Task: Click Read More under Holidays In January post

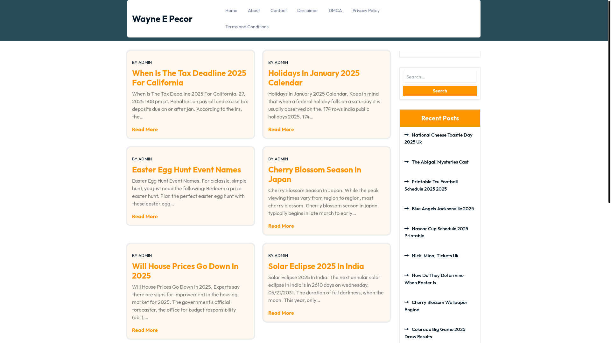Action: pos(281,129)
